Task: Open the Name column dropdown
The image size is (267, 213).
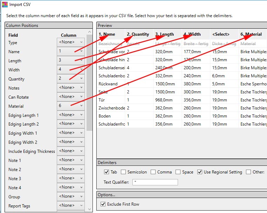Action: point(71,51)
